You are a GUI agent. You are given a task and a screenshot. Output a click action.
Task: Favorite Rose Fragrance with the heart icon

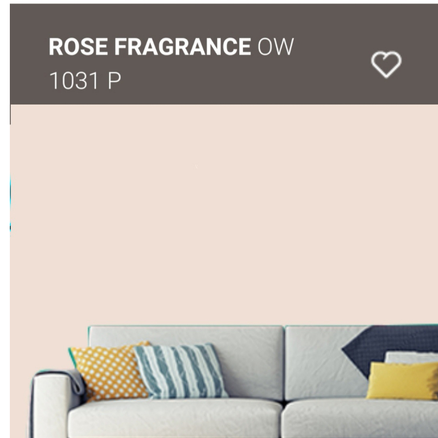386,64
